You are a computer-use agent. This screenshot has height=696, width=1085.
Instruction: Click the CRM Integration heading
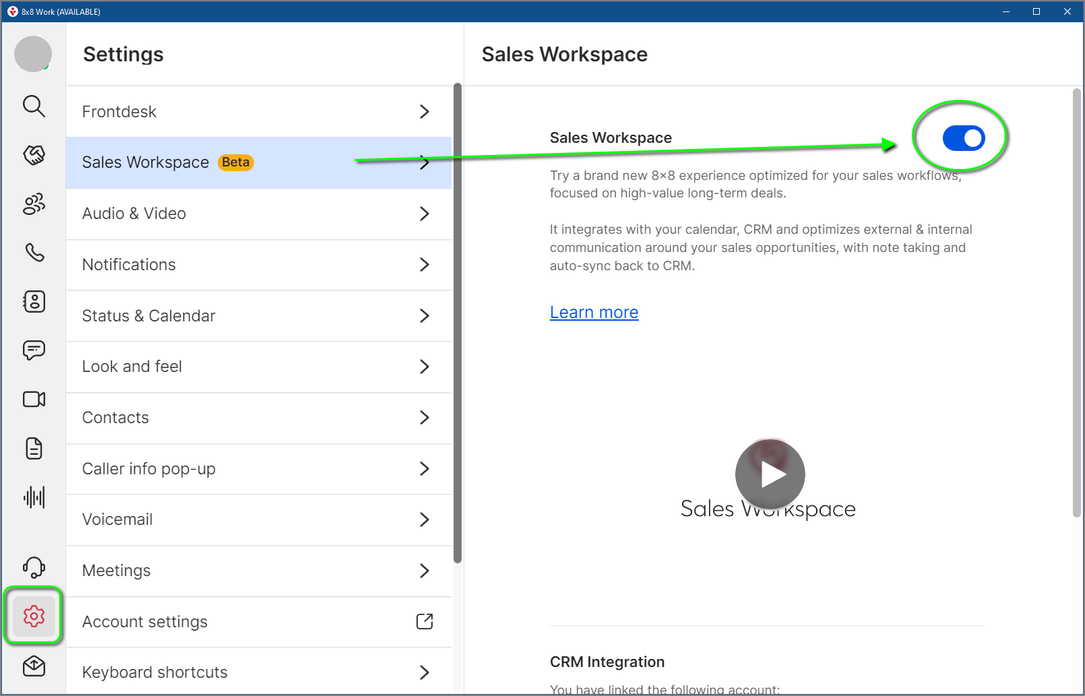607,662
